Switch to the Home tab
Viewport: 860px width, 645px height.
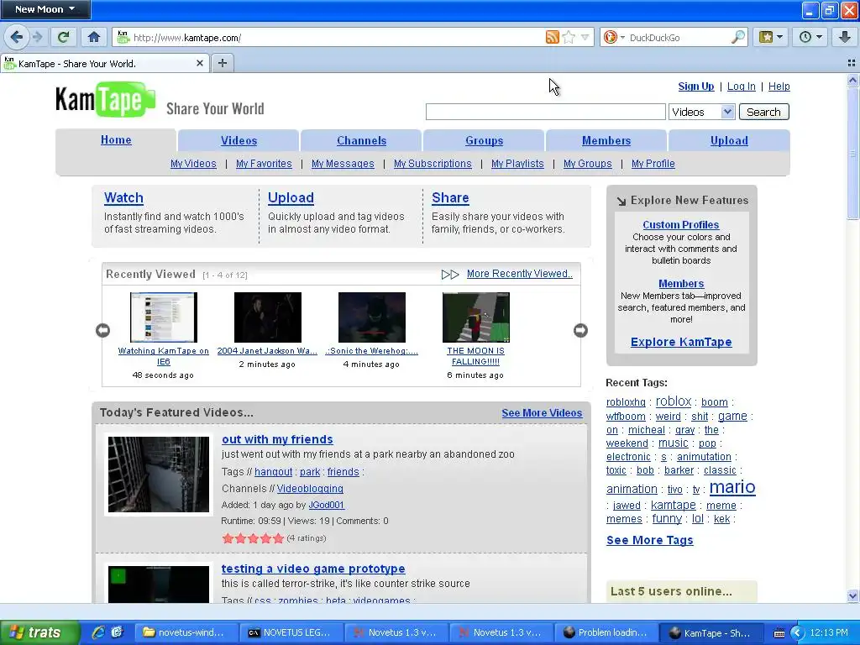click(x=116, y=140)
